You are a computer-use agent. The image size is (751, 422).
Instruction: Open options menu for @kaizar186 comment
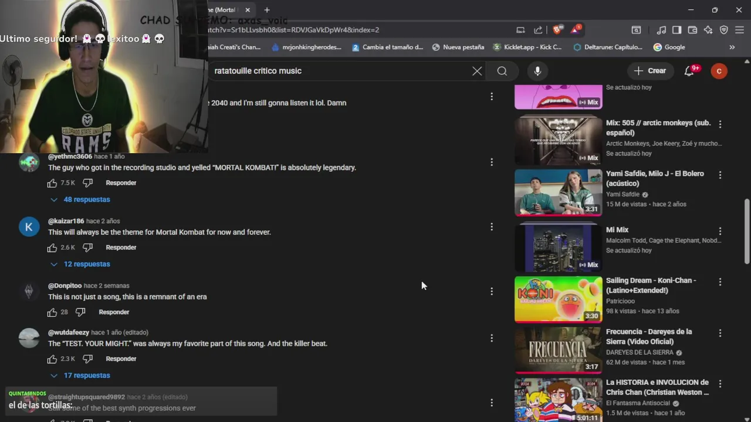tap(492, 226)
